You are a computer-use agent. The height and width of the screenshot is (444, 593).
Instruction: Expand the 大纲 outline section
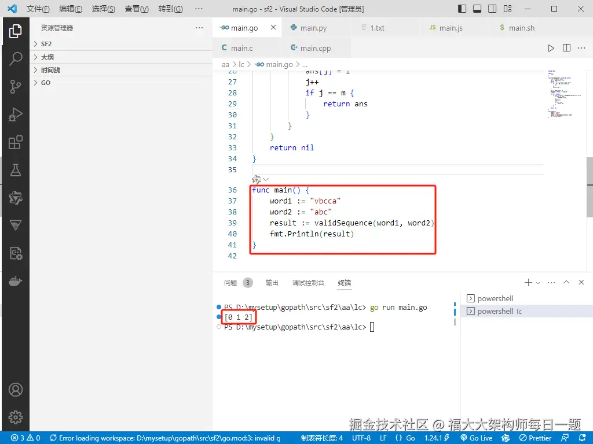point(121,57)
